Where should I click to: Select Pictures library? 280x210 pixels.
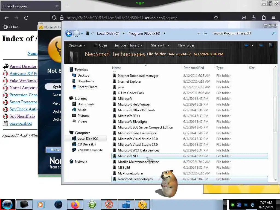83,116
